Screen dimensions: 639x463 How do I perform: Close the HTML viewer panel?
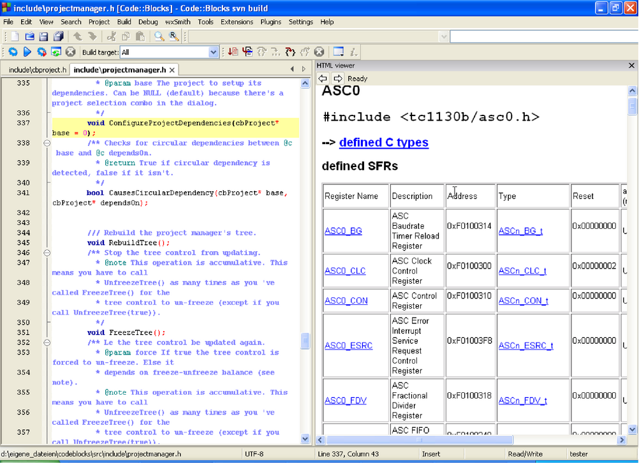tap(631, 65)
